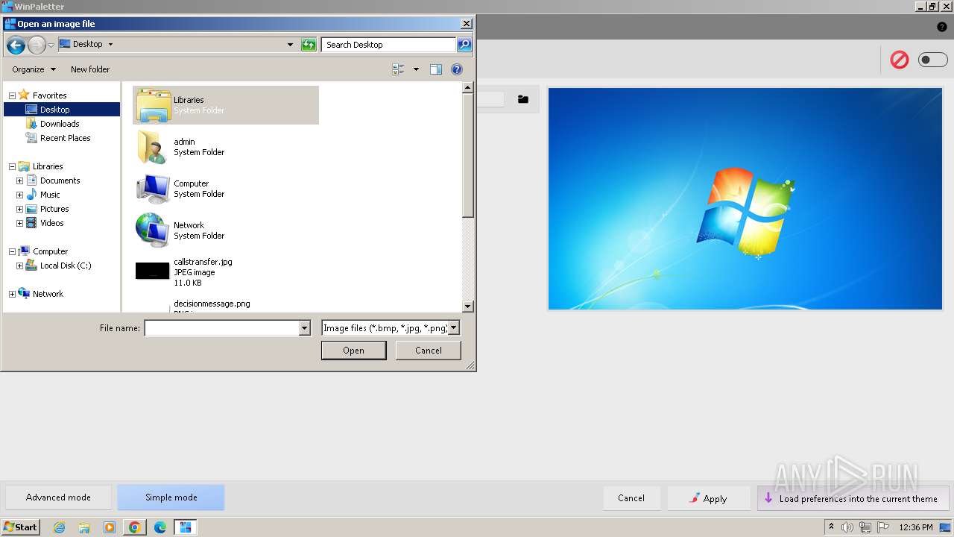954x537 pixels.
Task: Open Google Chrome from the taskbar
Action: (135, 527)
